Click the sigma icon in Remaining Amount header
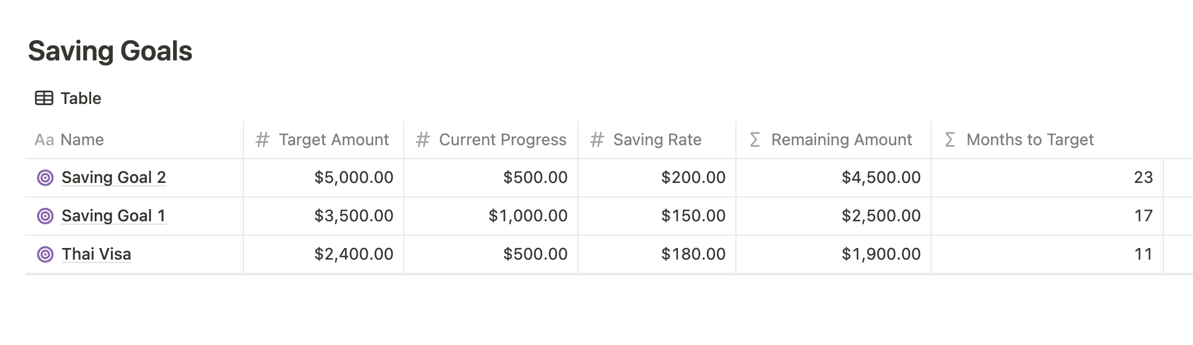The image size is (1193, 345). tap(755, 140)
